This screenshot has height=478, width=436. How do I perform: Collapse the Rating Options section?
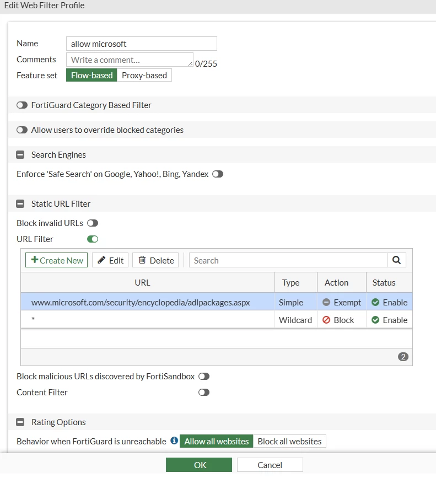click(x=20, y=422)
